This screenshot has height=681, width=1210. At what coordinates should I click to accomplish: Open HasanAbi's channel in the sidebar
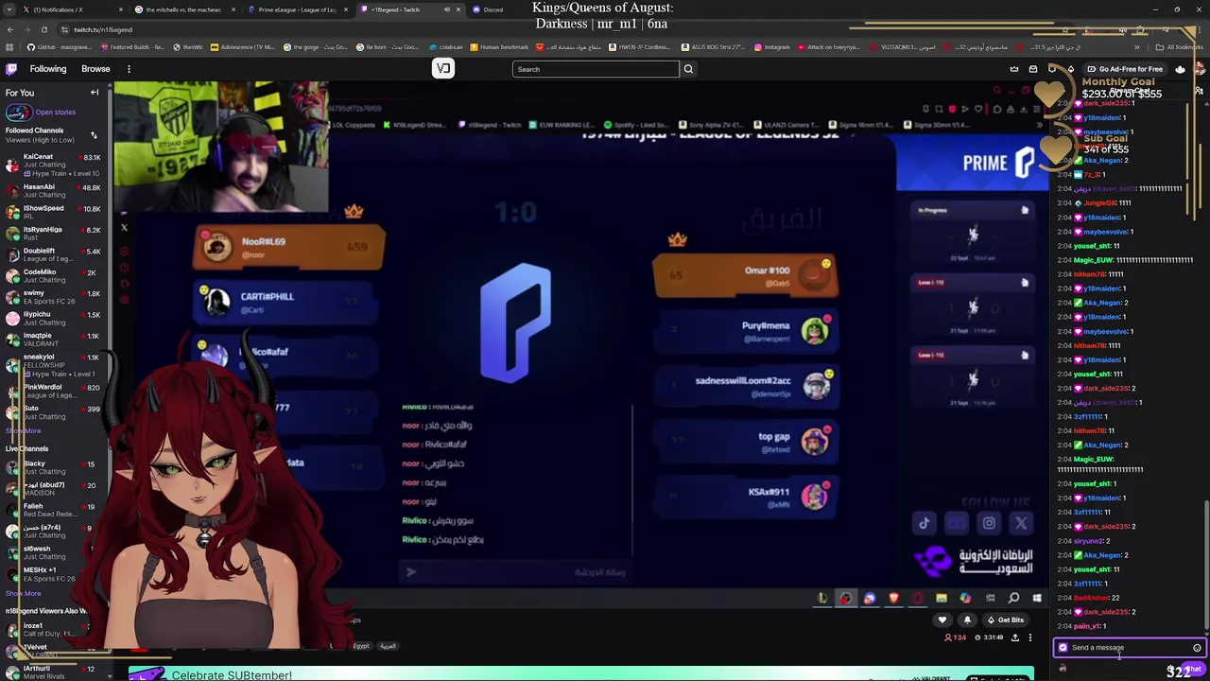coord(52,191)
